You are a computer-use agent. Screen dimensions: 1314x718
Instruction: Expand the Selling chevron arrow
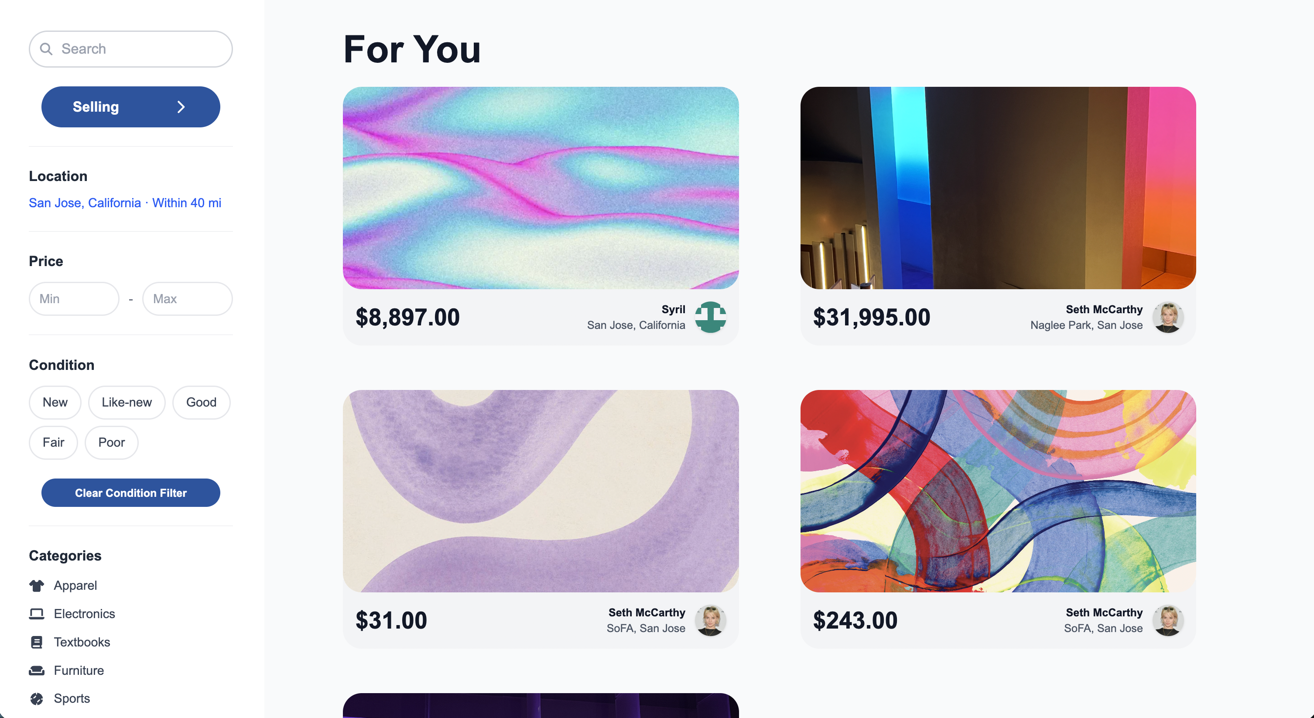181,107
